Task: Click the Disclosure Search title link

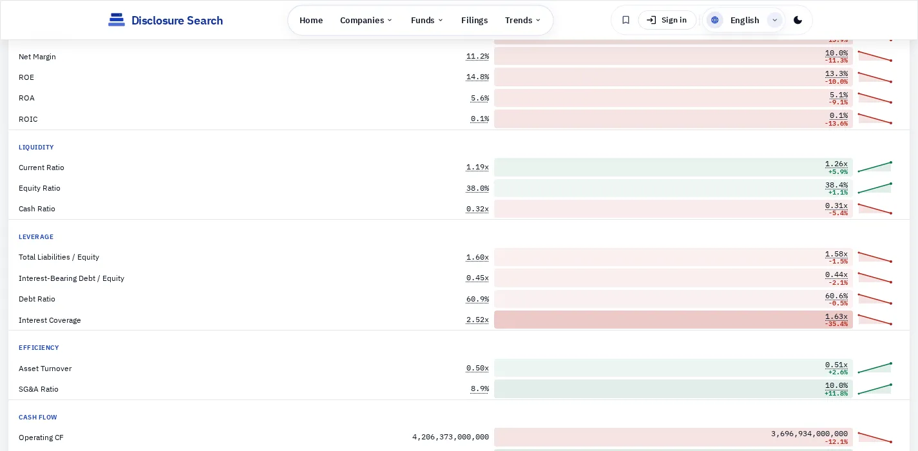Action: pyautogui.click(x=177, y=20)
